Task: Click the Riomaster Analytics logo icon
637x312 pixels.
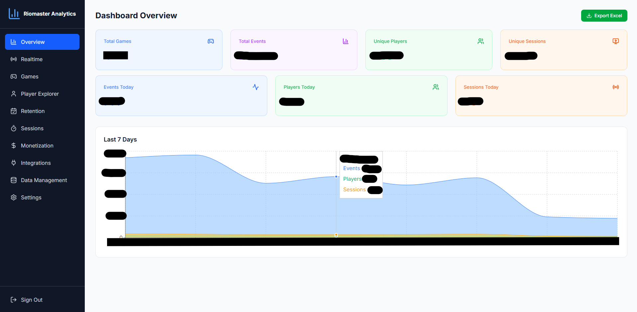Action: [x=14, y=14]
